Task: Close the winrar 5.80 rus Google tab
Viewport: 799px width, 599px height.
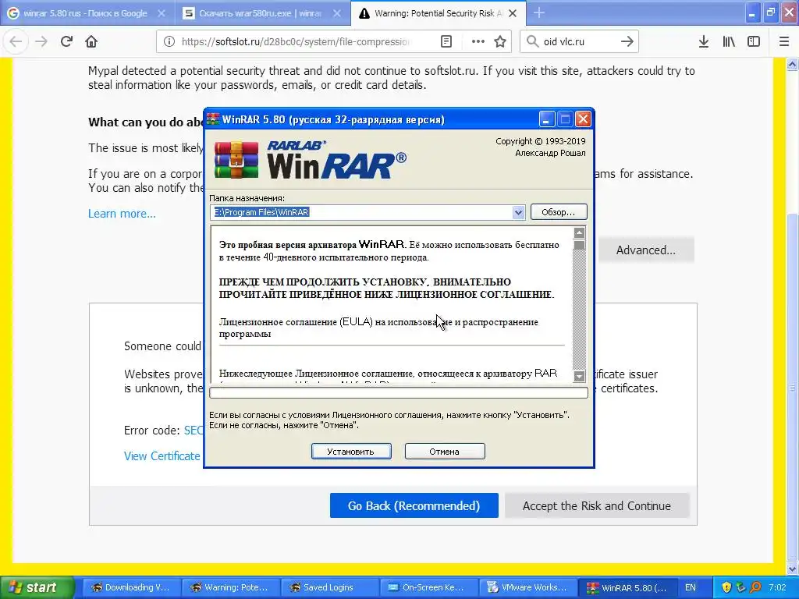Action: pyautogui.click(x=162, y=14)
